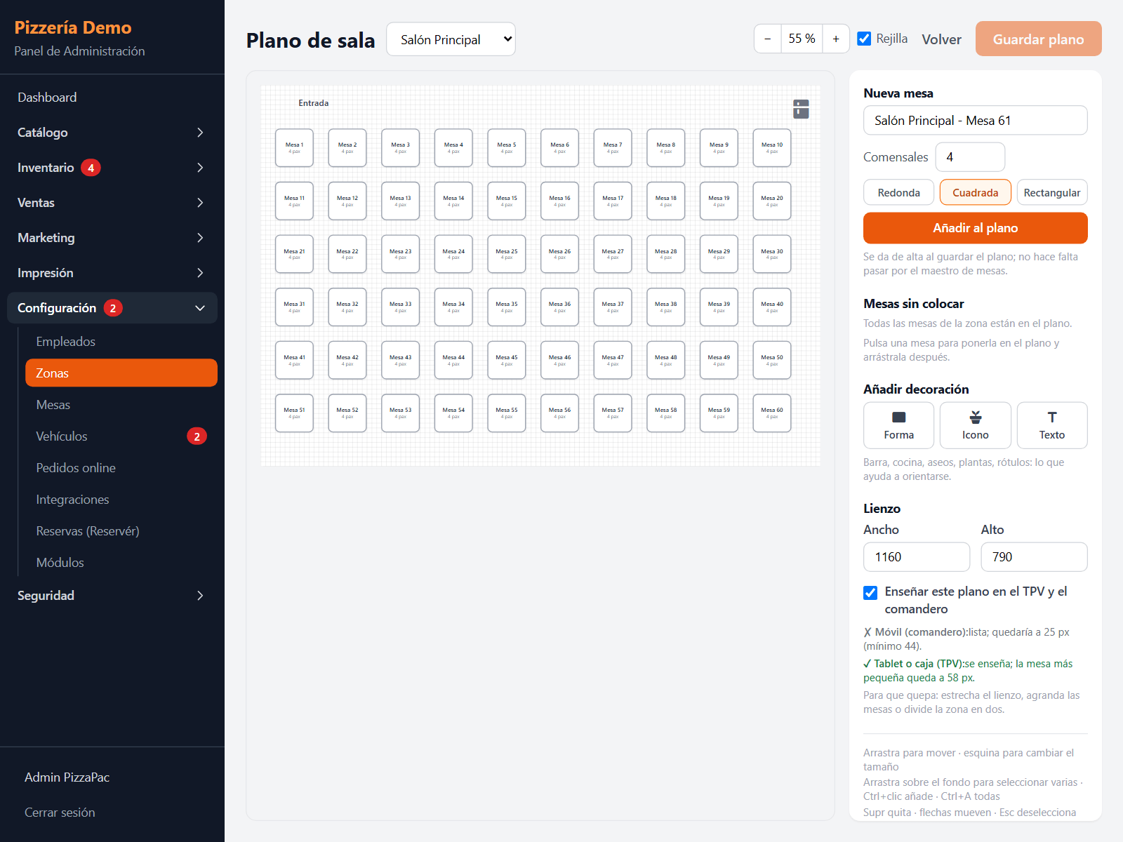Viewport: 1123px width, 842px height.
Task: Choose the Redonda table shape
Action: [x=898, y=192]
